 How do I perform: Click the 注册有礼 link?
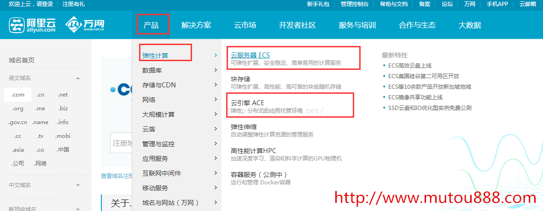73,4
